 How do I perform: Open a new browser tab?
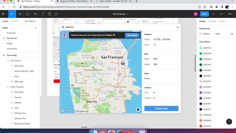pyautogui.click(x=136, y=1)
